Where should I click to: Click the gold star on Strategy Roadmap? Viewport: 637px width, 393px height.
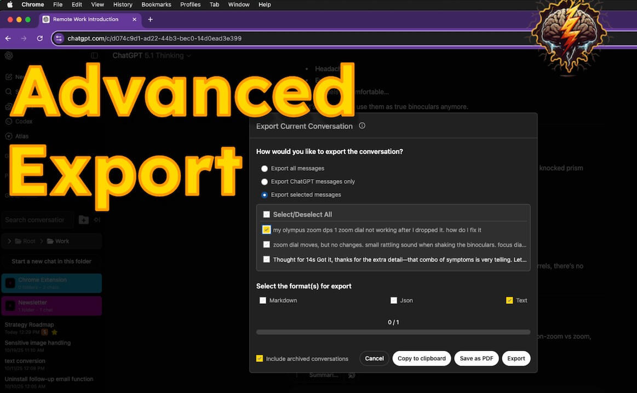point(54,332)
